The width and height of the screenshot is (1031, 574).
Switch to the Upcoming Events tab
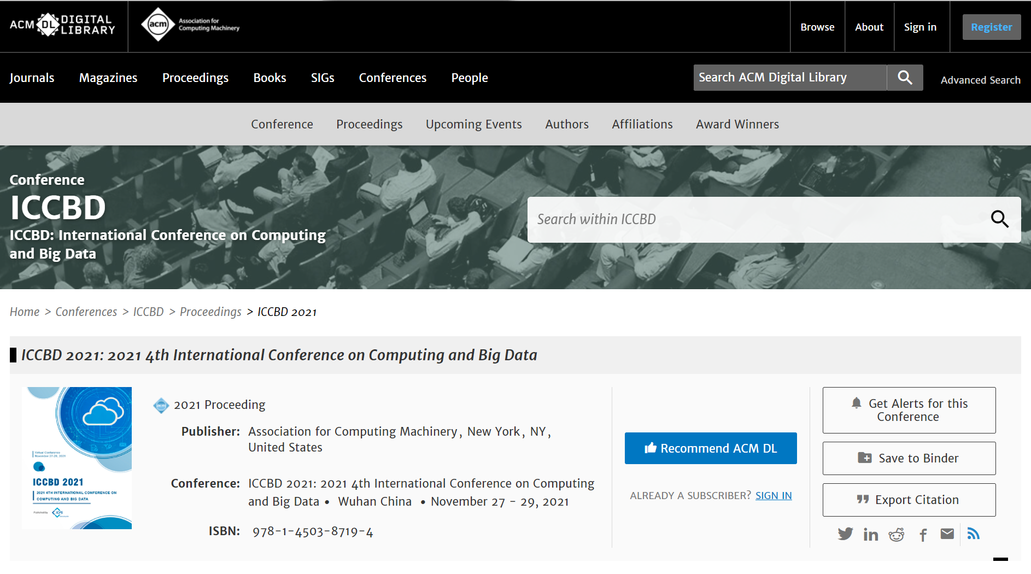click(x=474, y=124)
